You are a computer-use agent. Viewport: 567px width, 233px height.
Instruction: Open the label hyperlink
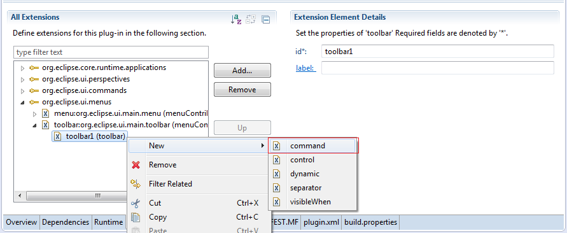306,68
